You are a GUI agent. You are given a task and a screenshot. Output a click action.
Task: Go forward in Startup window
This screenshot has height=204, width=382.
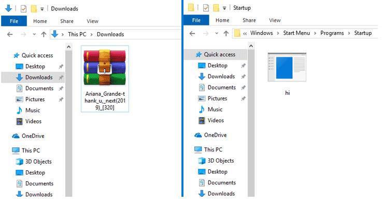tap(206, 33)
